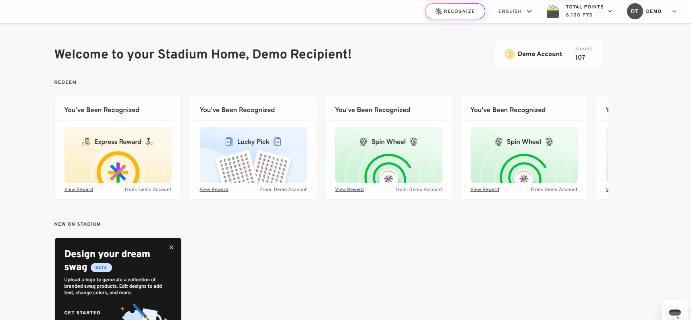Click the hand-coin icon right of Express Reward
691x320 pixels.
click(149, 141)
